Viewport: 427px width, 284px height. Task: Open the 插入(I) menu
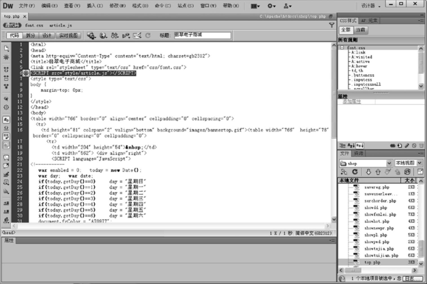pyautogui.click(x=95, y=6)
